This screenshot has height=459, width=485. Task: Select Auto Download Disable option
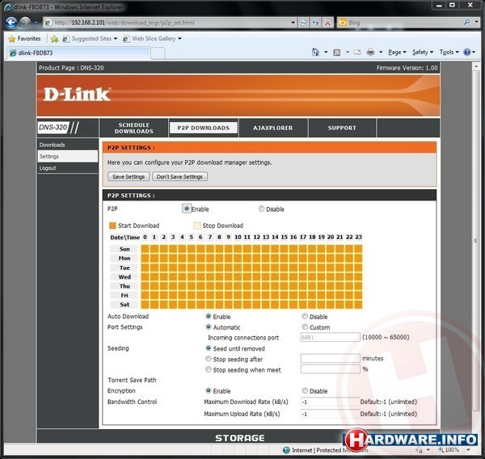[x=305, y=317]
